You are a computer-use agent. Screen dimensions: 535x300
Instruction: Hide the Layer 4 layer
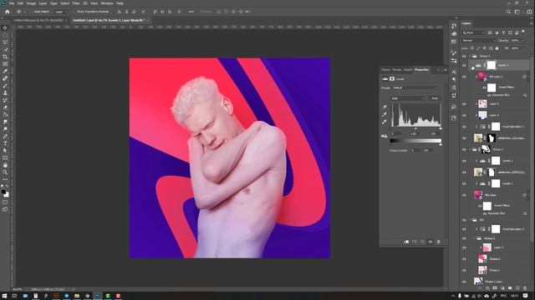(464, 115)
